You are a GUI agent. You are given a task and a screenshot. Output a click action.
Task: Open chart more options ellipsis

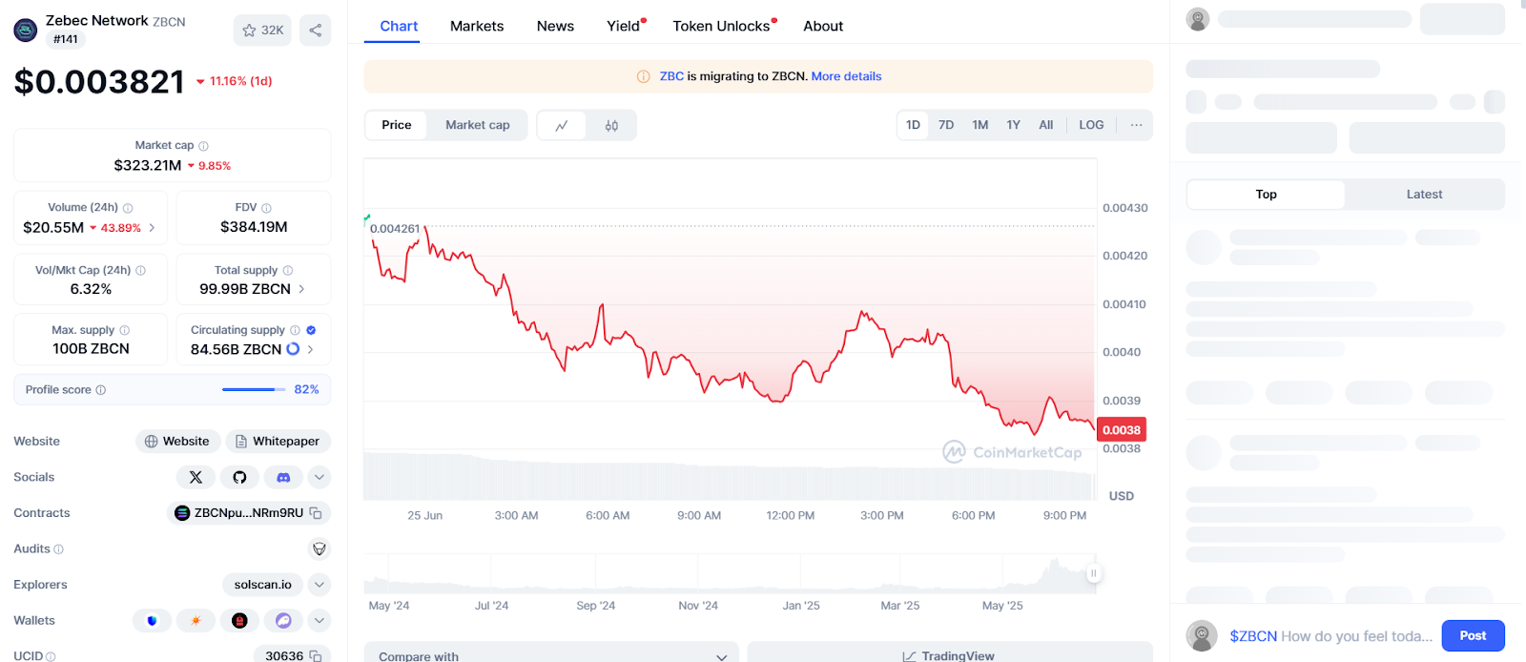click(x=1136, y=125)
